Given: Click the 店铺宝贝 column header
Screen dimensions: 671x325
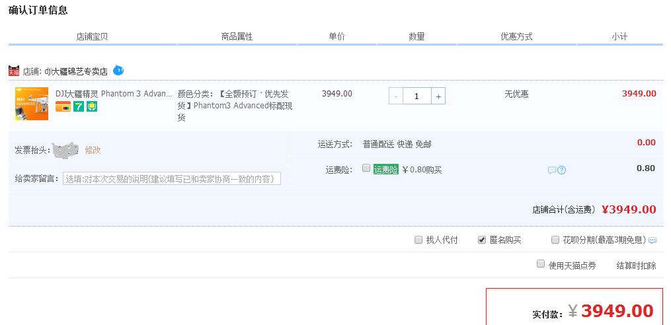Looking at the screenshot, I should coord(93,37).
